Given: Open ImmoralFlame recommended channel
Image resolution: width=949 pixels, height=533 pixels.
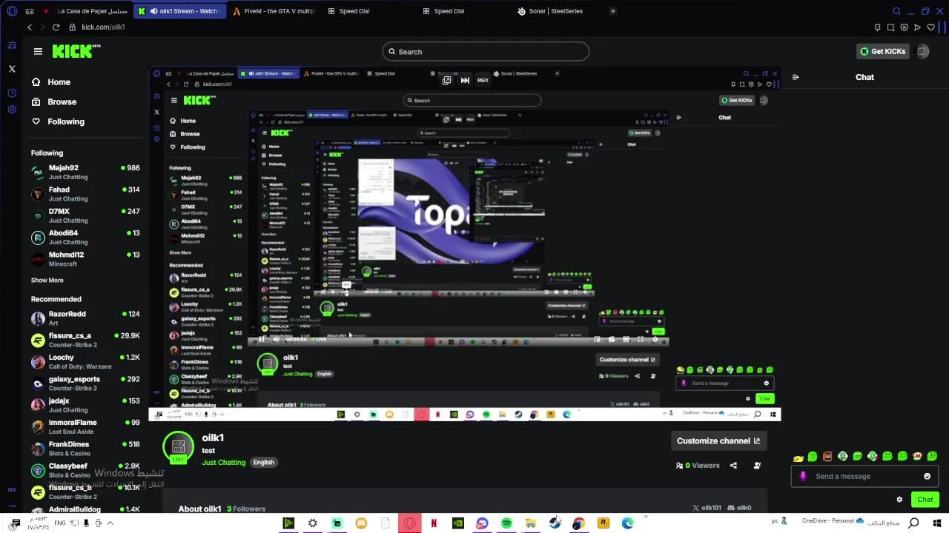Looking at the screenshot, I should 85,426.
